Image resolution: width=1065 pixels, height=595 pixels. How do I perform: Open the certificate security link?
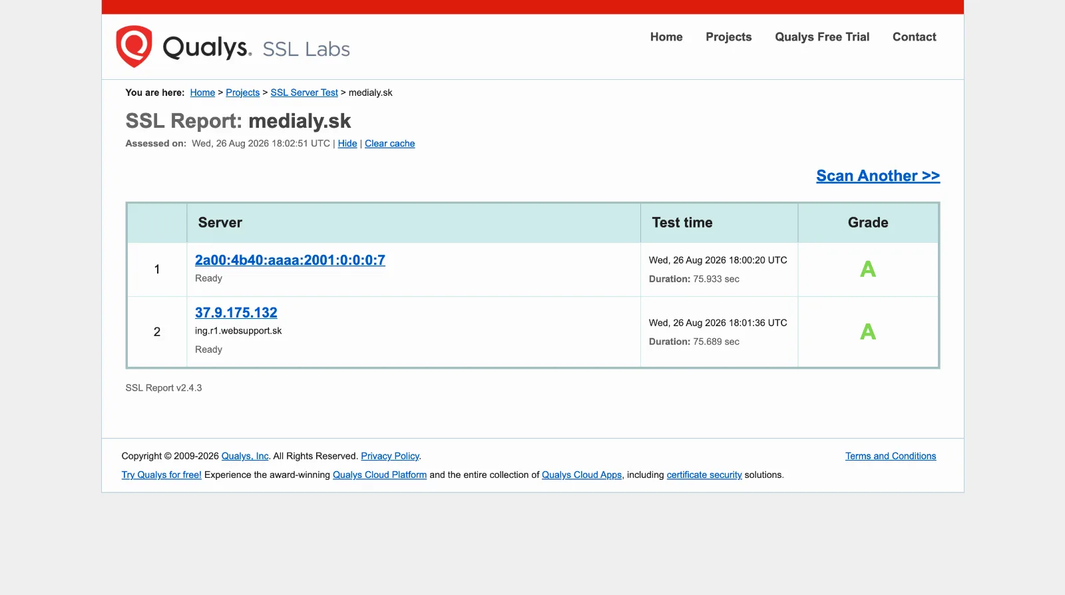[x=704, y=475]
